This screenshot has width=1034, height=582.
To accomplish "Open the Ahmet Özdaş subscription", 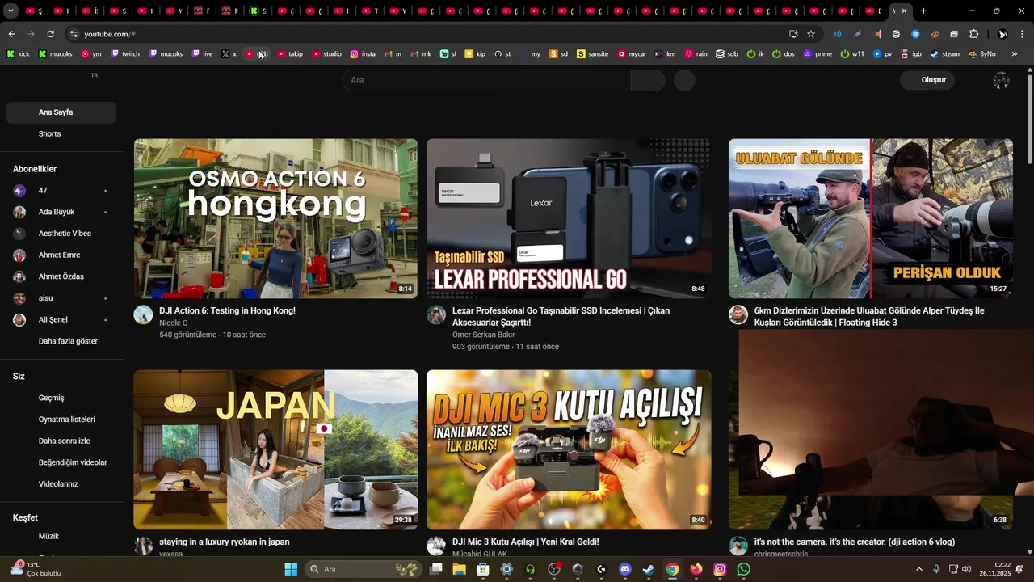I will tap(61, 276).
